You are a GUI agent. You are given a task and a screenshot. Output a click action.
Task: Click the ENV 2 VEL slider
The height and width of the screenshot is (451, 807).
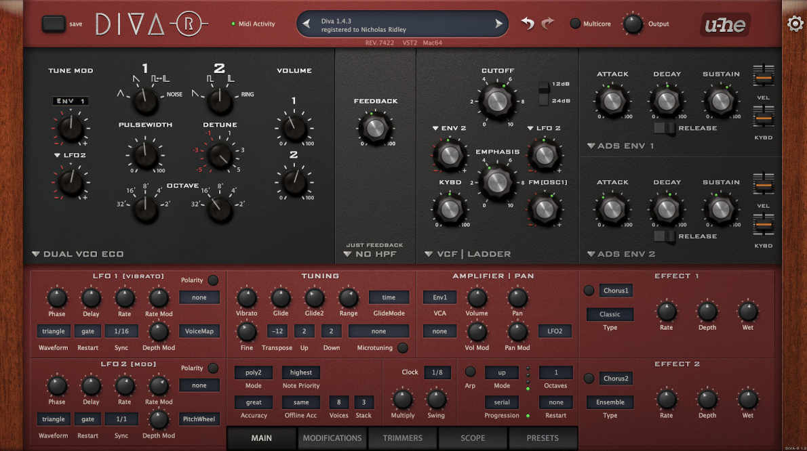click(x=764, y=185)
